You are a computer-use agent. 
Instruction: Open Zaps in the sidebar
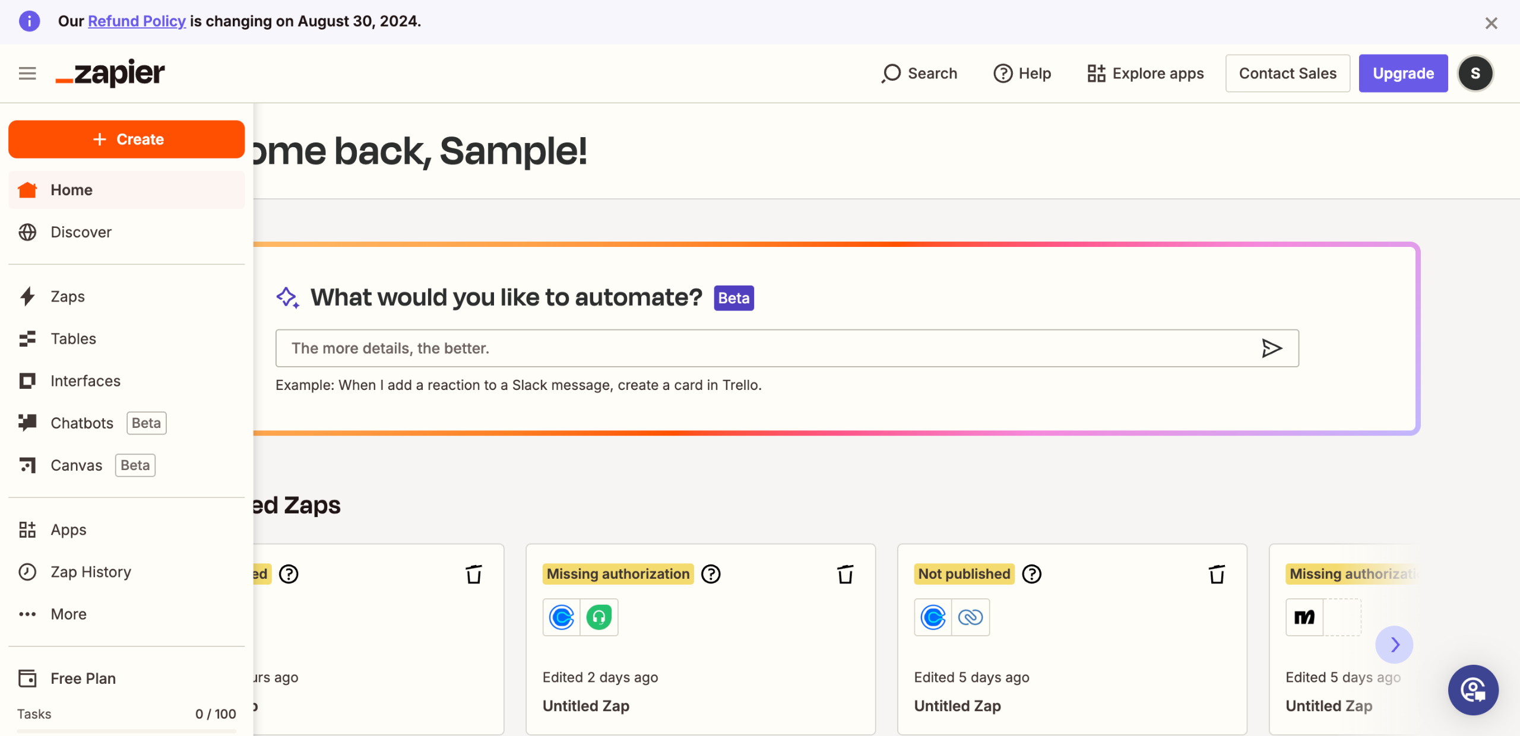click(67, 296)
